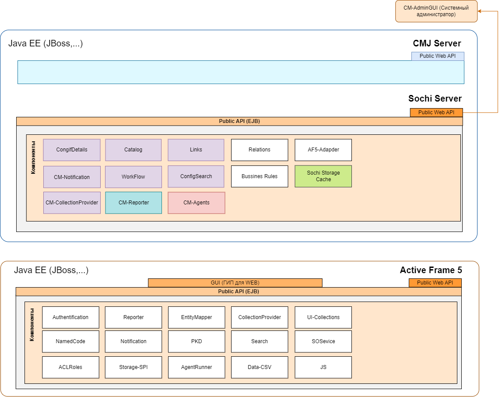Click the Sochi Server Public Web API box

(436, 112)
